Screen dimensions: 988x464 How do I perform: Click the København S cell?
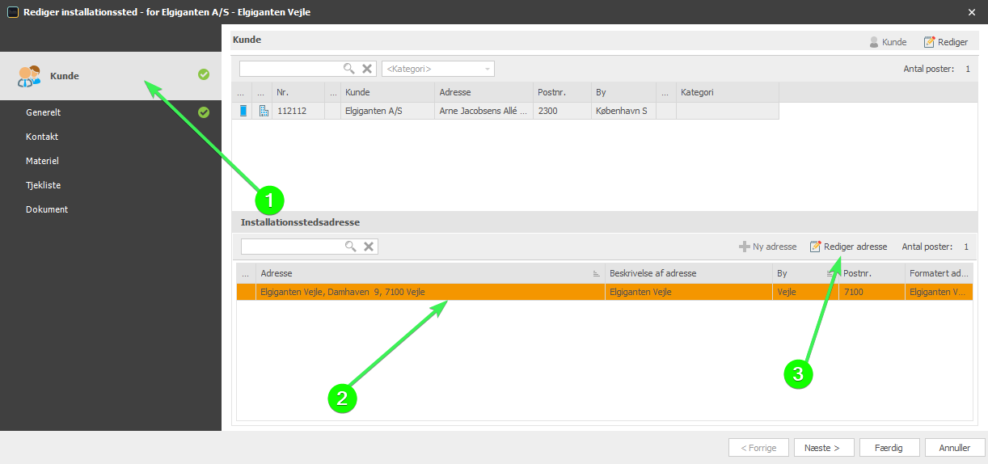click(623, 111)
